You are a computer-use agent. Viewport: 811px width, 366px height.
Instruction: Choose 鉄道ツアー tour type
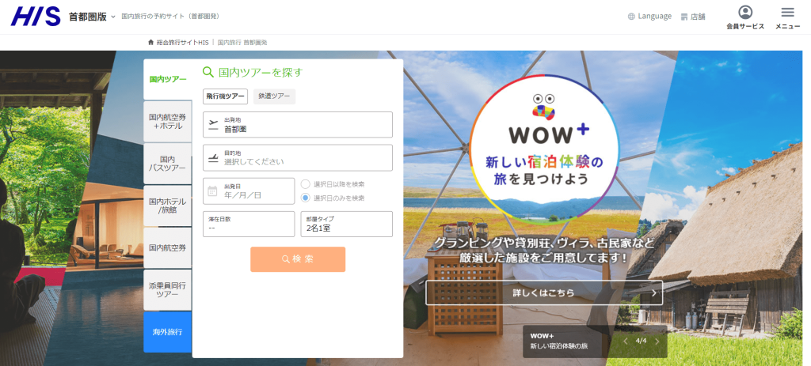point(274,96)
